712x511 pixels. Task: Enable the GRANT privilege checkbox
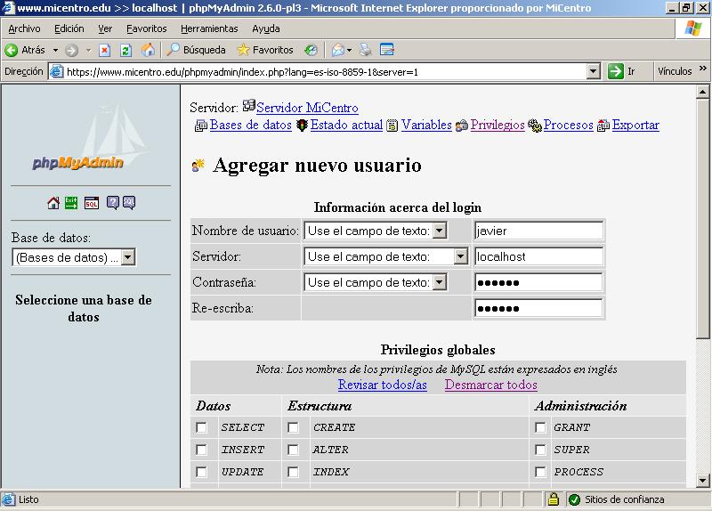540,427
